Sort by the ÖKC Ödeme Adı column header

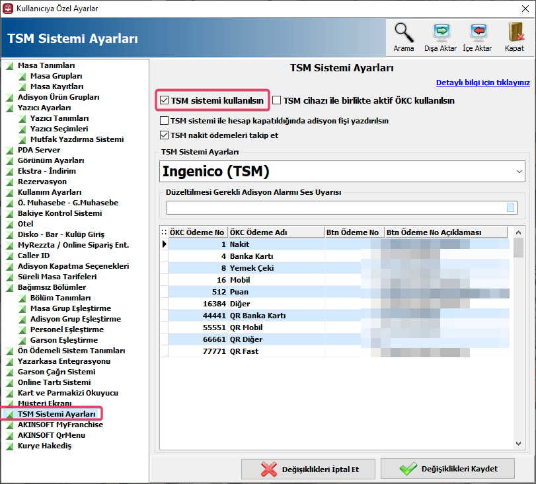click(275, 232)
